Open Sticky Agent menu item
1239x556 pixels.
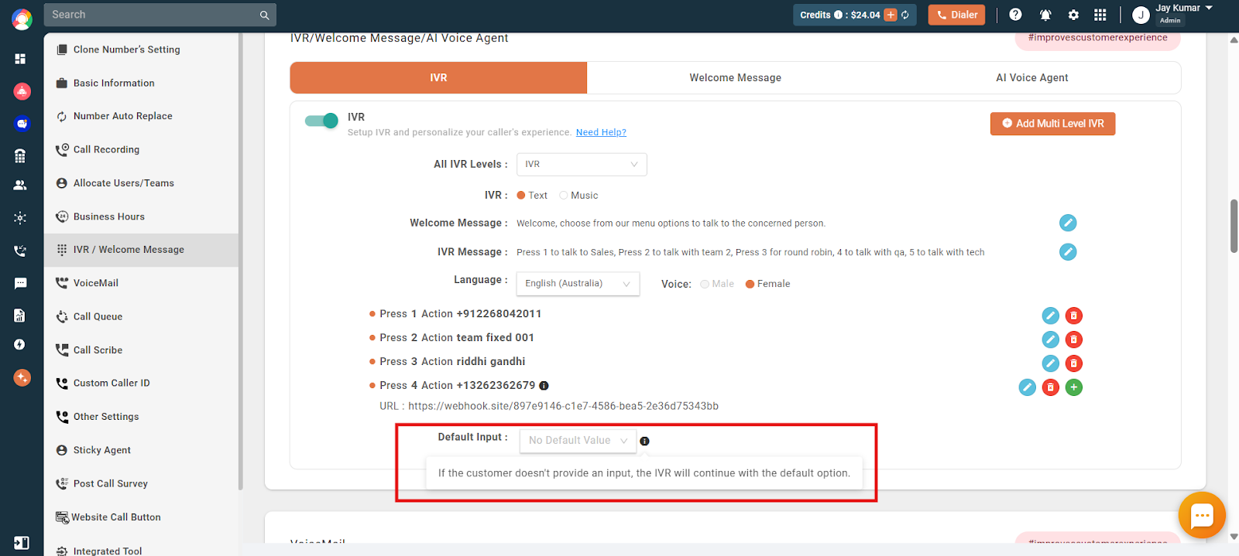point(141,450)
